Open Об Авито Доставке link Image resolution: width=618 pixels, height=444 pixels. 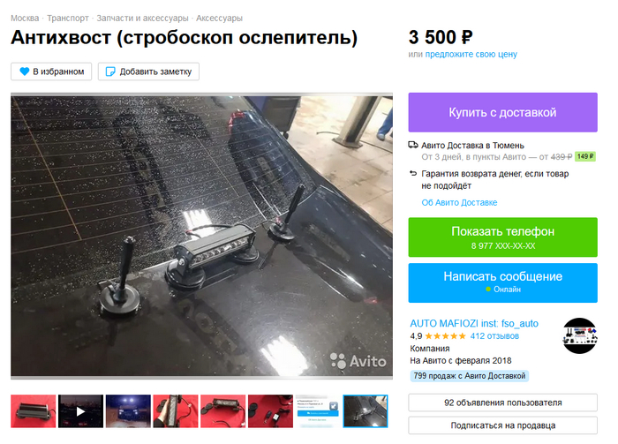(459, 202)
